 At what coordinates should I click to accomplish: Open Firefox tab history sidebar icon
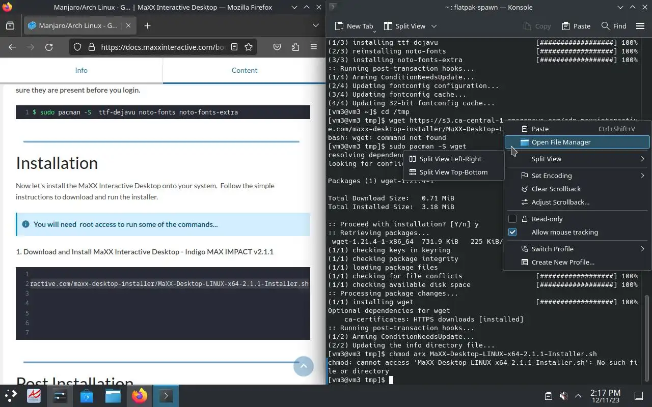coord(10,25)
